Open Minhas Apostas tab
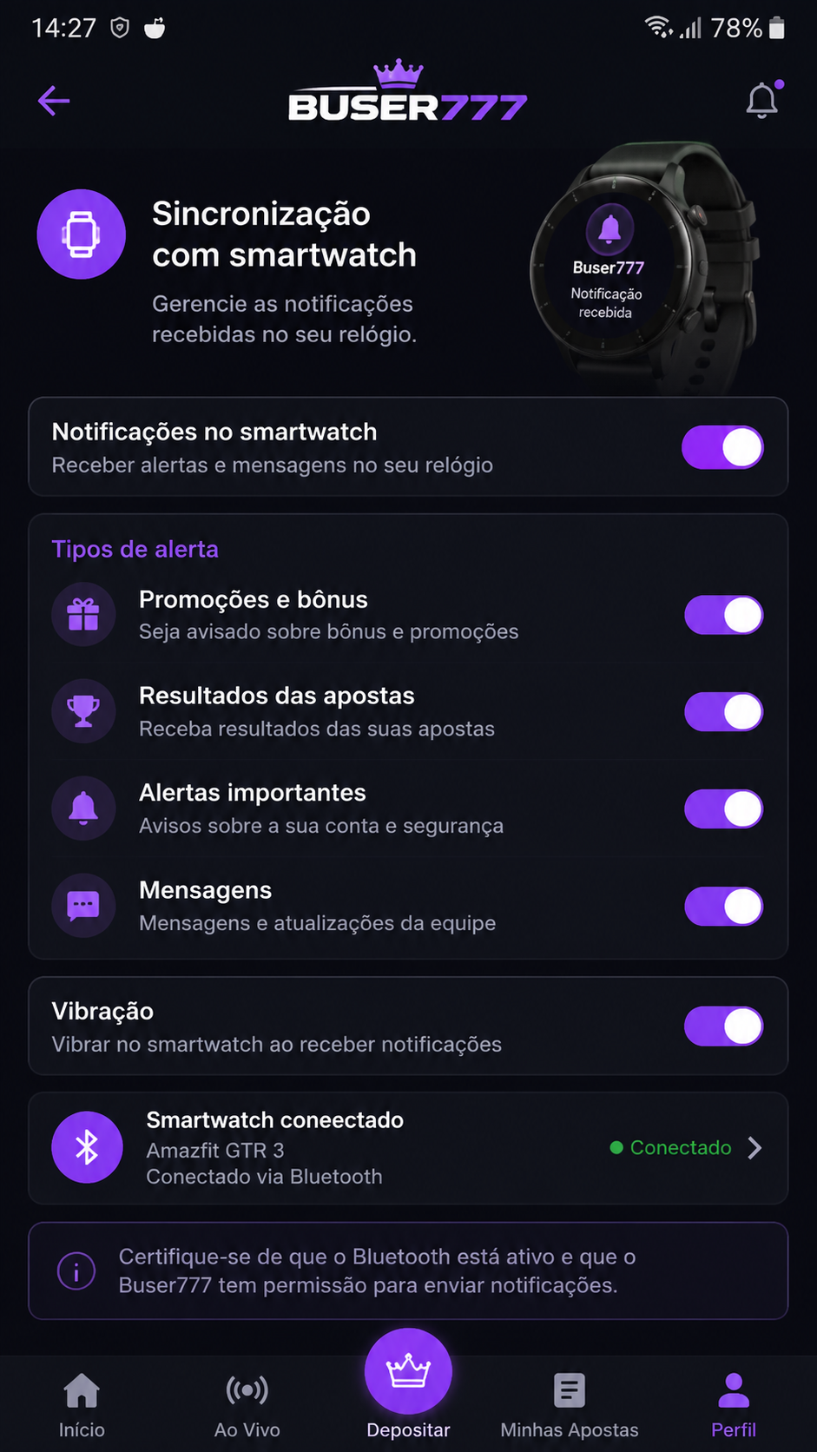Viewport: 817px width, 1452px height. 570,1405
